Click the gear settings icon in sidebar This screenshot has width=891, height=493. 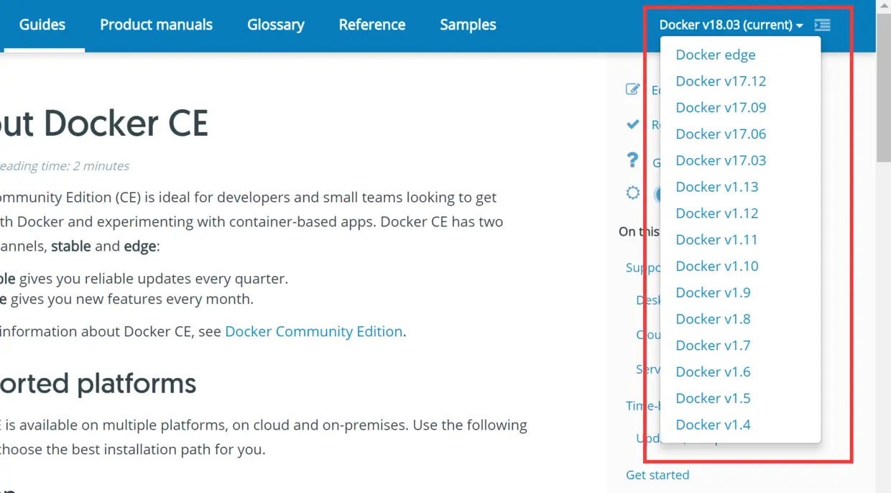pos(632,193)
